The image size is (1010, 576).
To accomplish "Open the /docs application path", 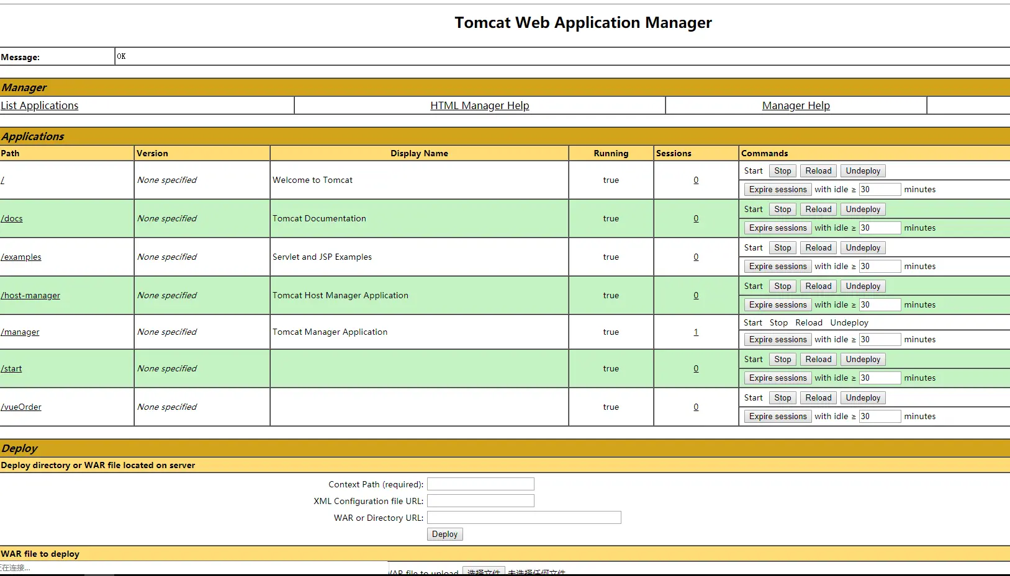I will click(x=12, y=219).
